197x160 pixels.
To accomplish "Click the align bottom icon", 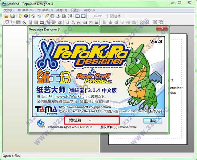I will point(134,22).
